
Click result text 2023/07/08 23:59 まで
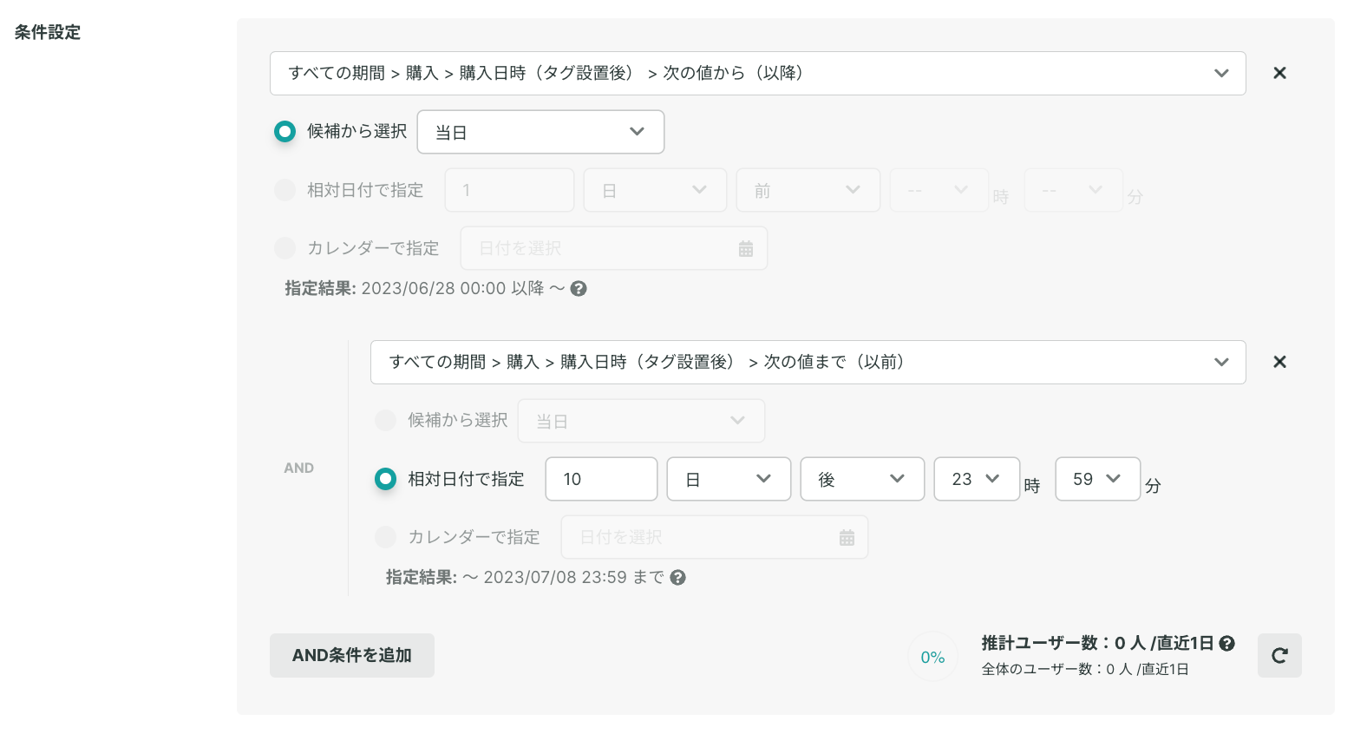tap(574, 577)
